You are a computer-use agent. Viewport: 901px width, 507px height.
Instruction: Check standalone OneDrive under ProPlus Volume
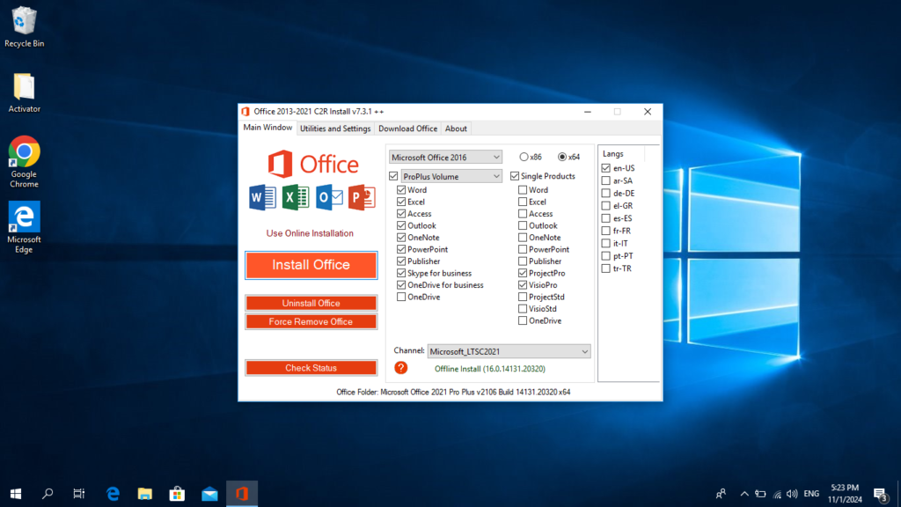(401, 298)
